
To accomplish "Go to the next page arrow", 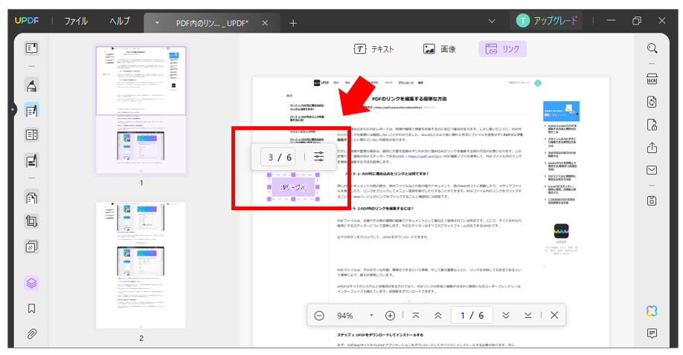I will (x=506, y=316).
